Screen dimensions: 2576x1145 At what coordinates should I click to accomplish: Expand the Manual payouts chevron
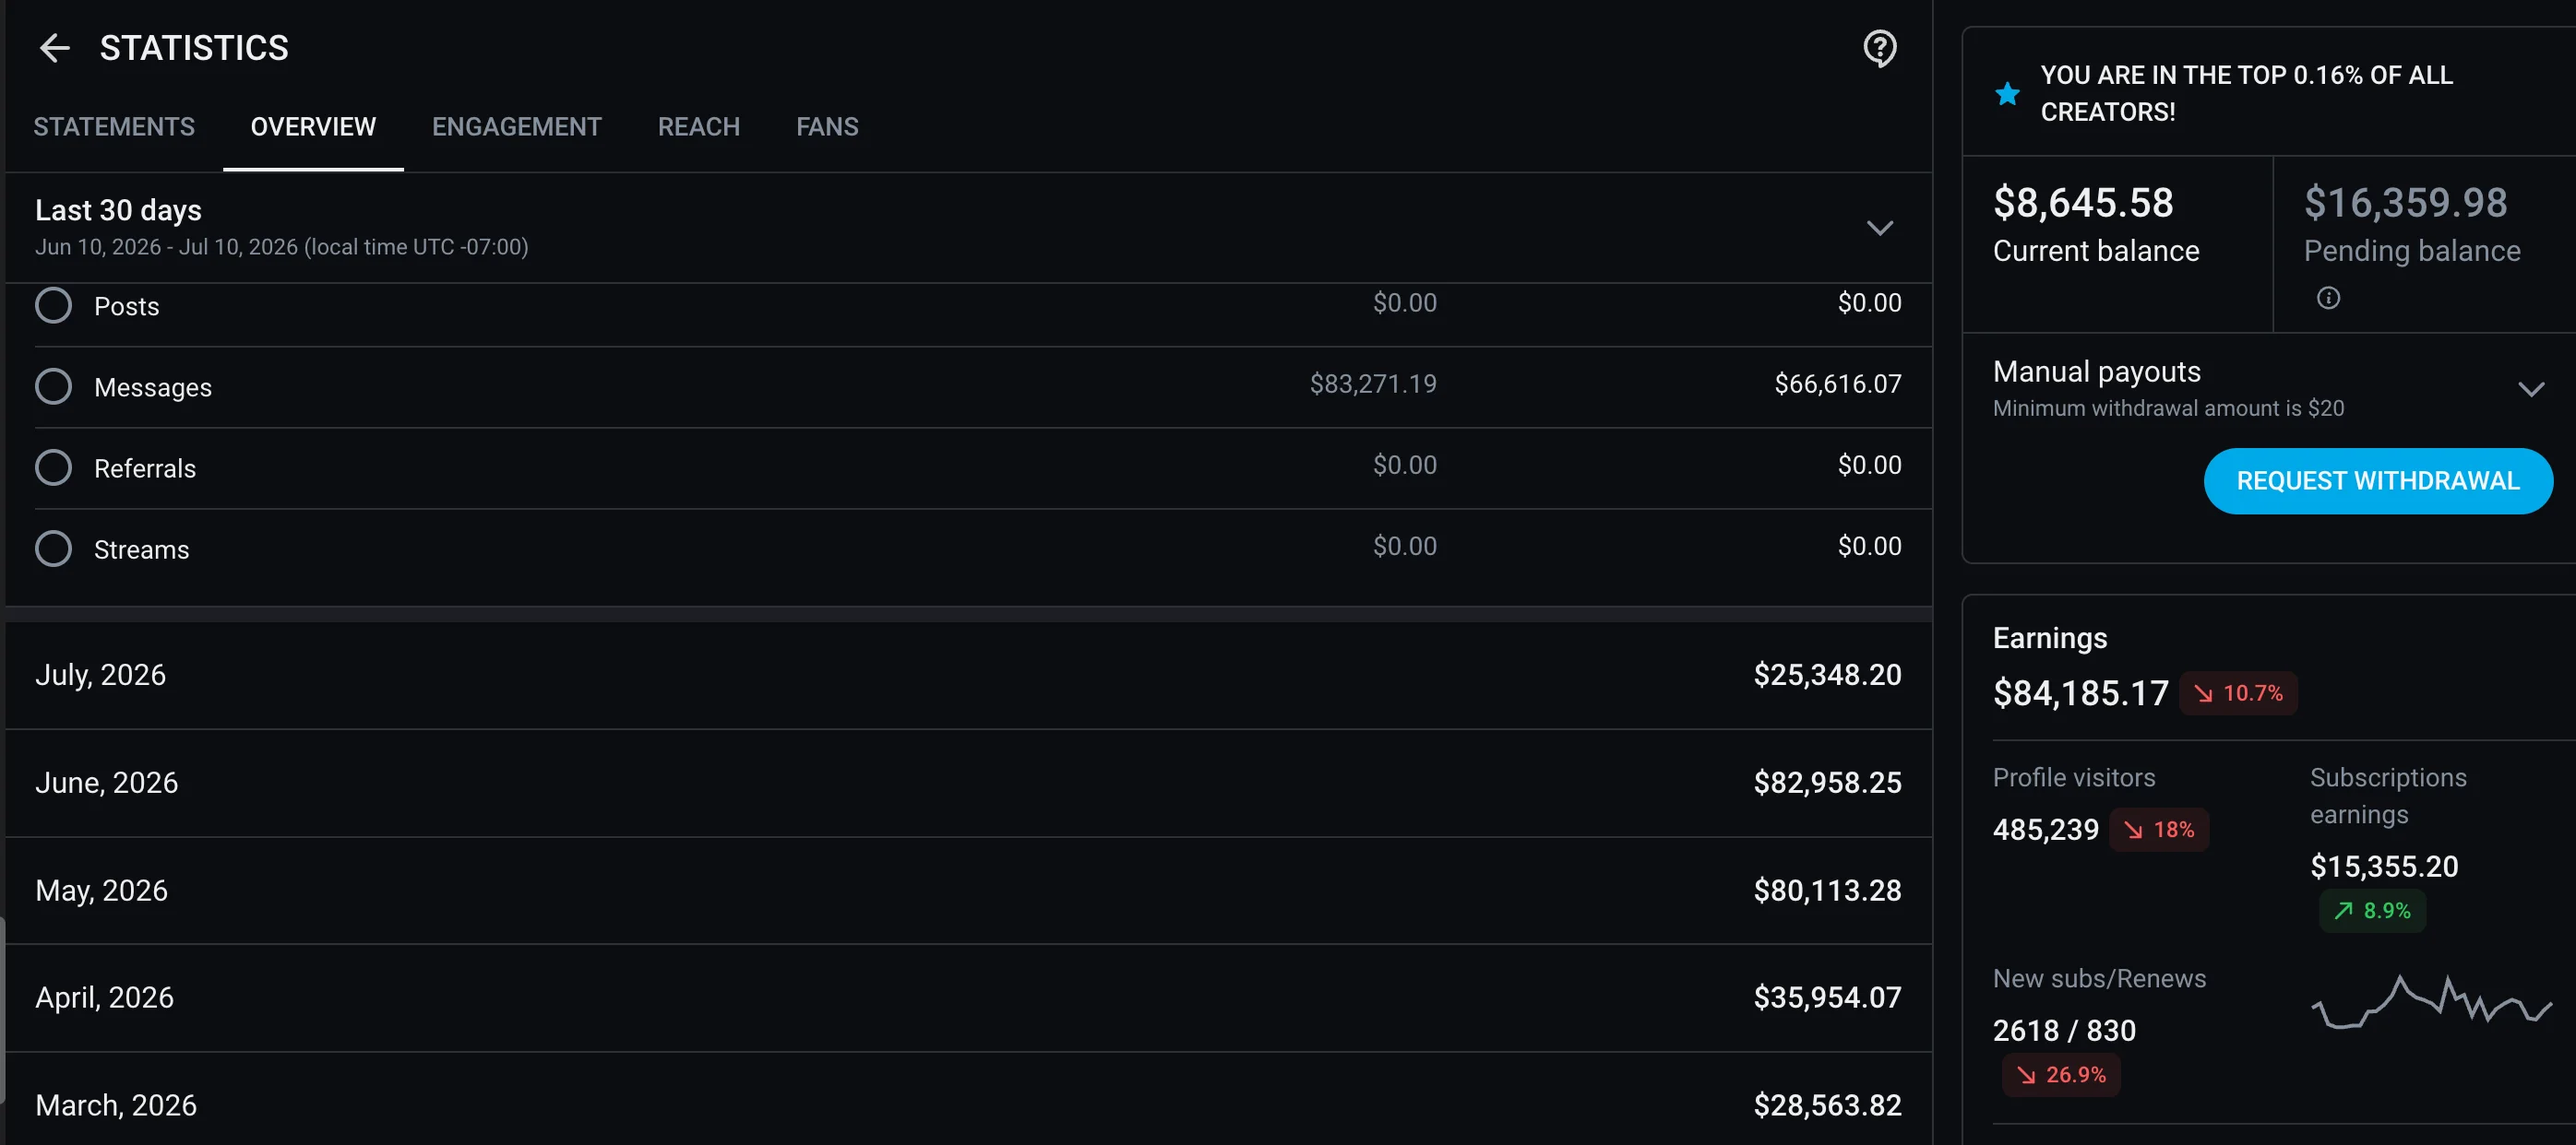[2530, 389]
